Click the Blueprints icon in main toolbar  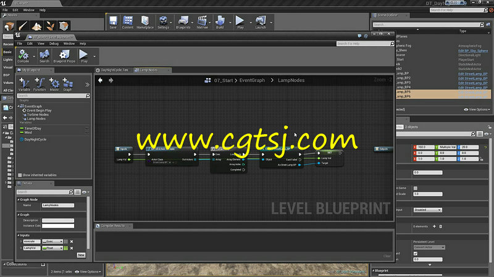183,21
